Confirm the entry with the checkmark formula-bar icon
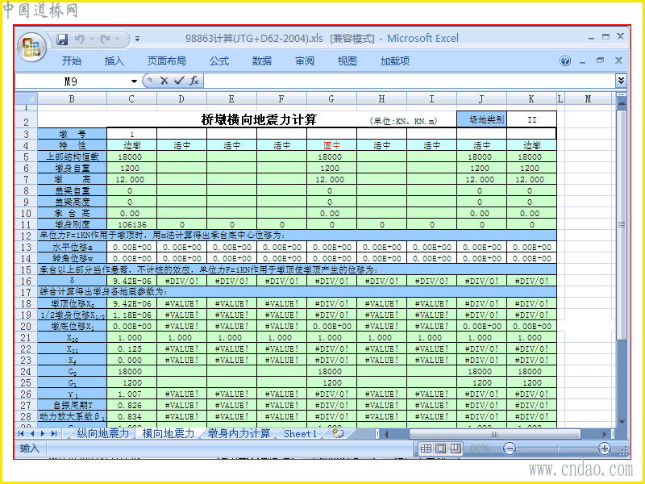Image resolution: width=645 pixels, height=484 pixels. tap(179, 81)
